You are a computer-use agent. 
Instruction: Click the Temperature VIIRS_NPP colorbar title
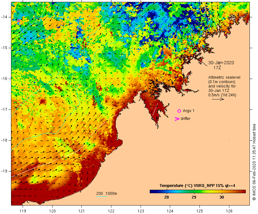197,186
